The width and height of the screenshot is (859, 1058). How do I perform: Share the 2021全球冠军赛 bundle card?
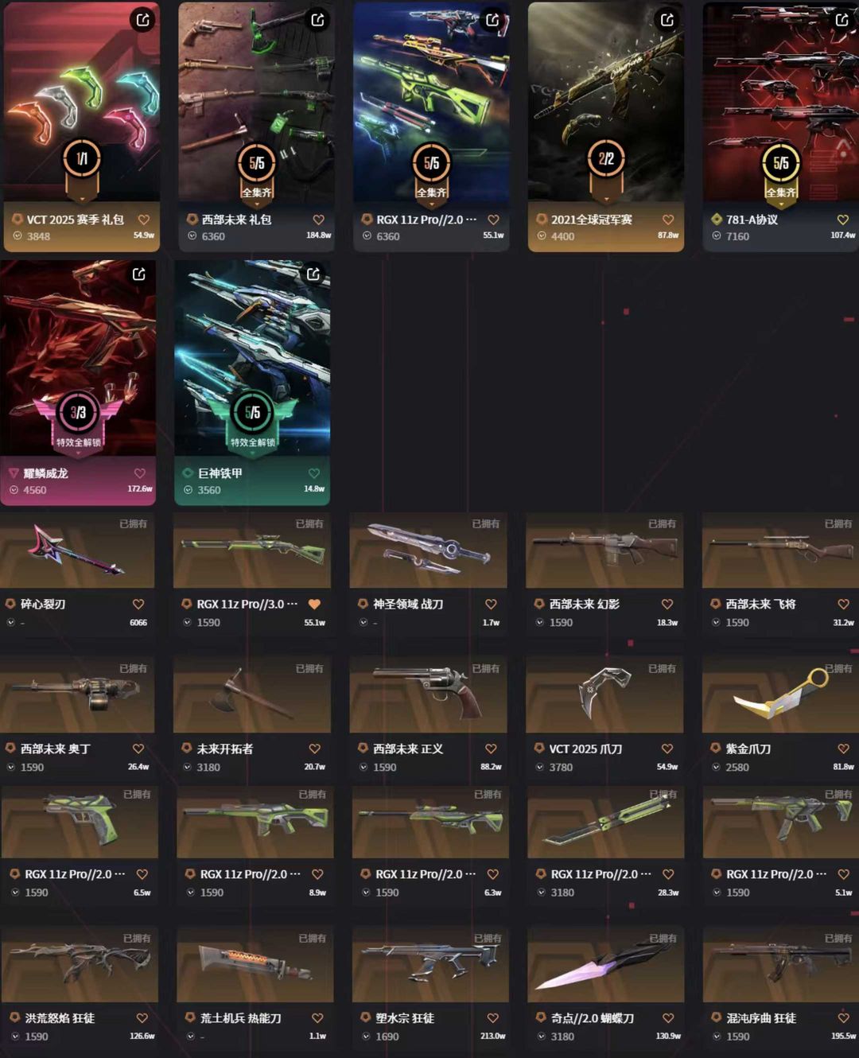click(667, 20)
